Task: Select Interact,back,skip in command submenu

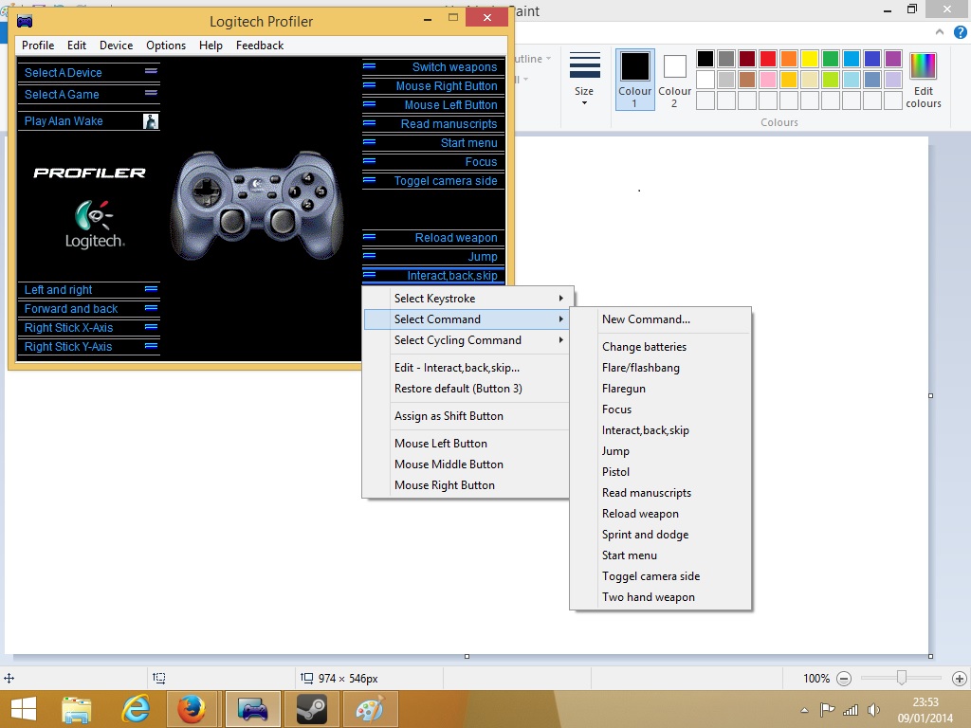Action: 660,430
